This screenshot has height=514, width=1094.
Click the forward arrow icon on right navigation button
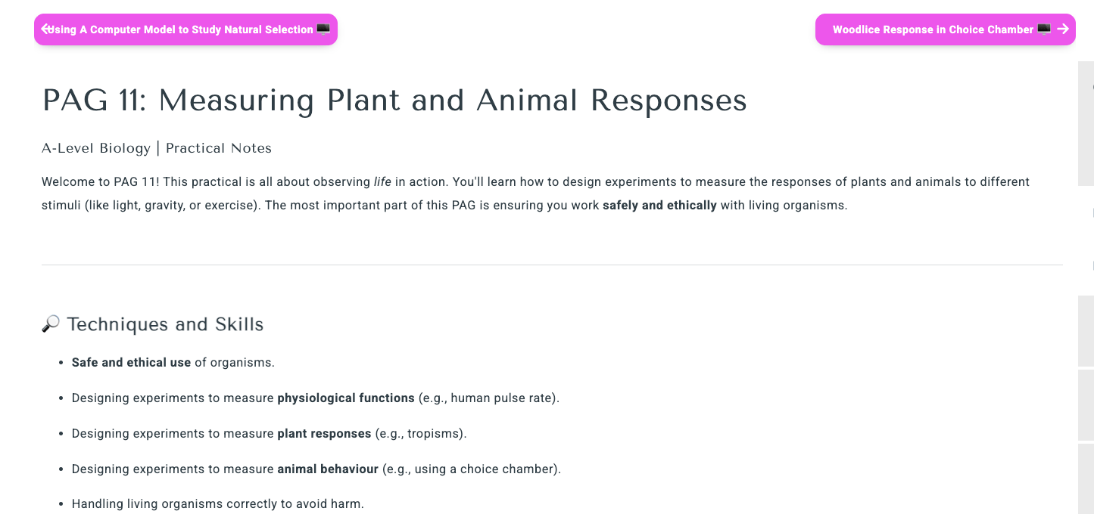coord(1064,29)
